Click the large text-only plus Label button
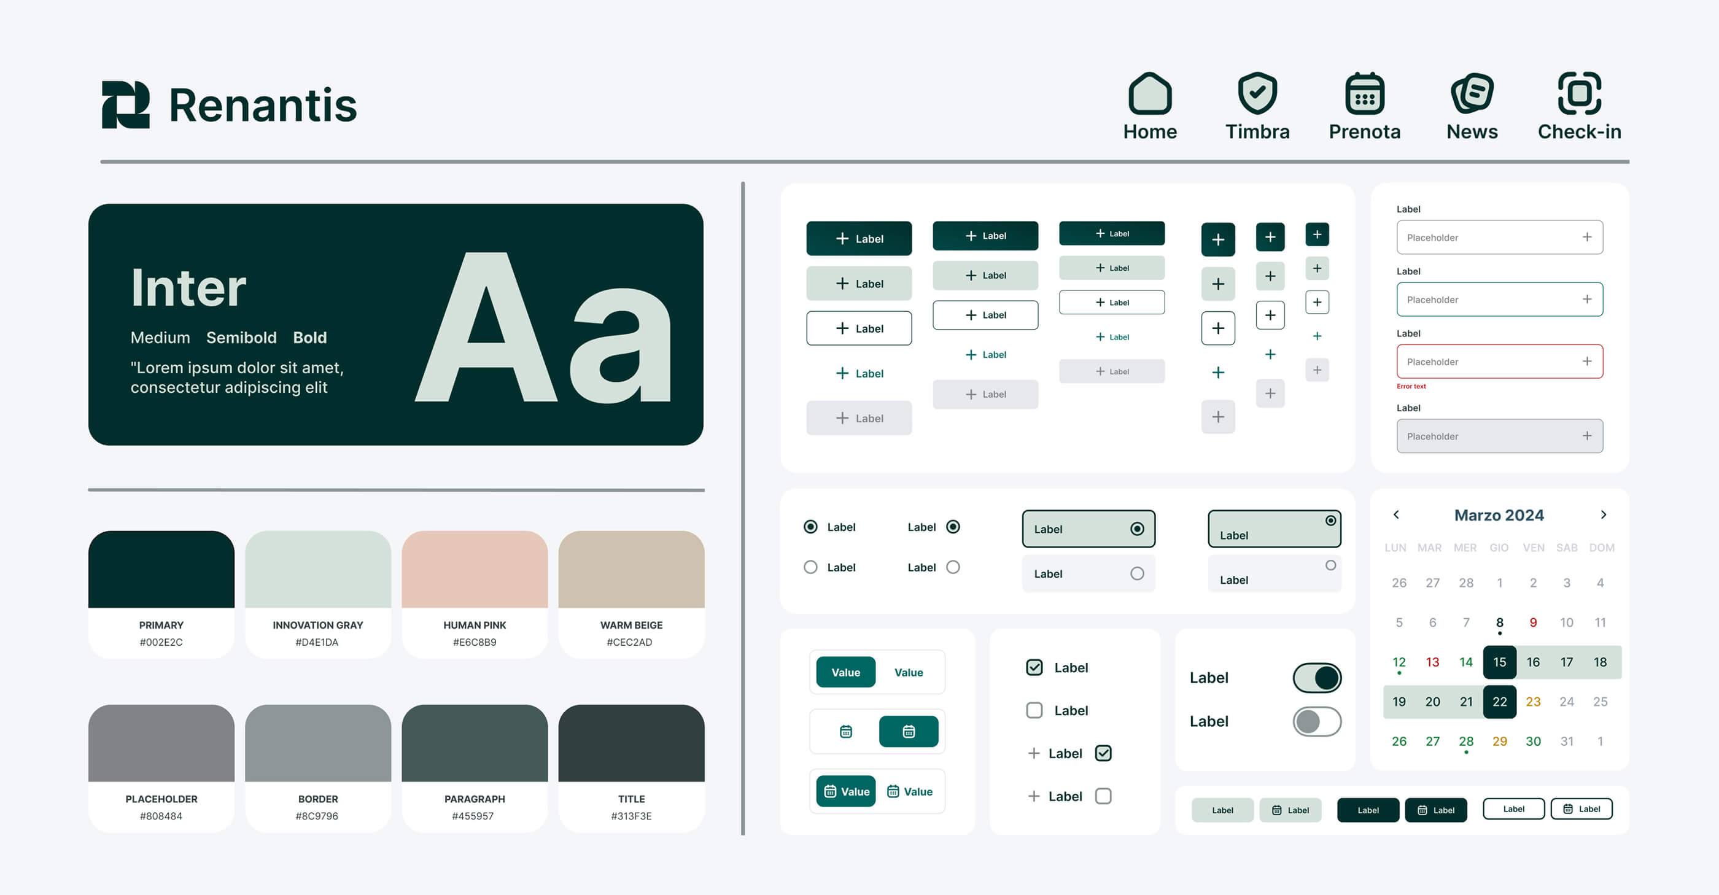 click(859, 373)
